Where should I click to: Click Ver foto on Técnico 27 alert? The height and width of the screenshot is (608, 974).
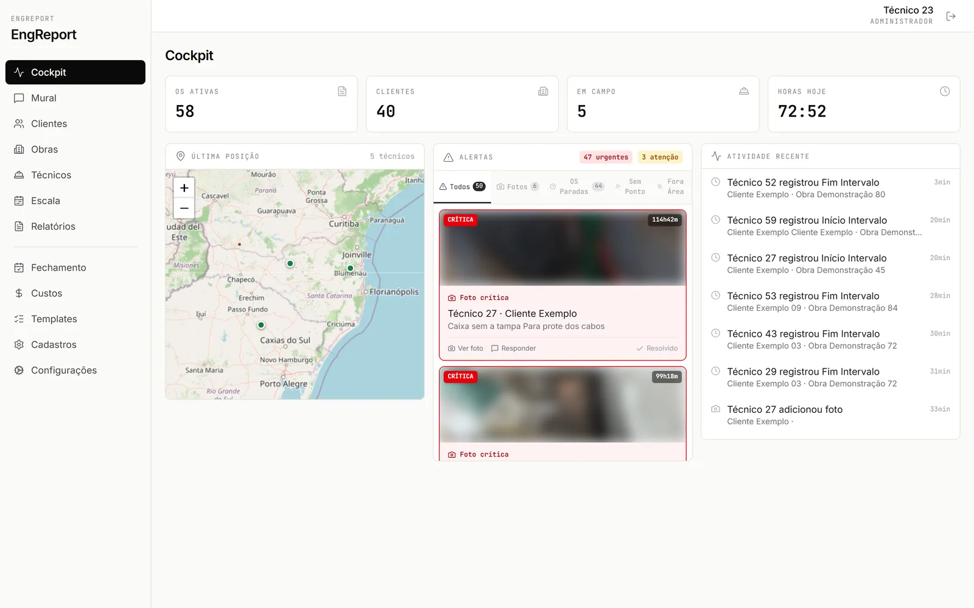(466, 348)
